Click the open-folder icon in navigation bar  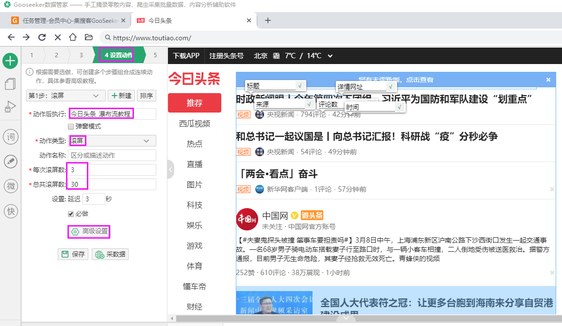pyautogui.click(x=88, y=37)
